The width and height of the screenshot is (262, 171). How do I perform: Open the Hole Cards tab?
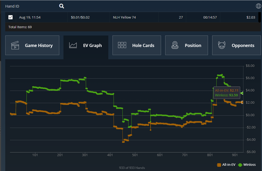click(x=137, y=45)
